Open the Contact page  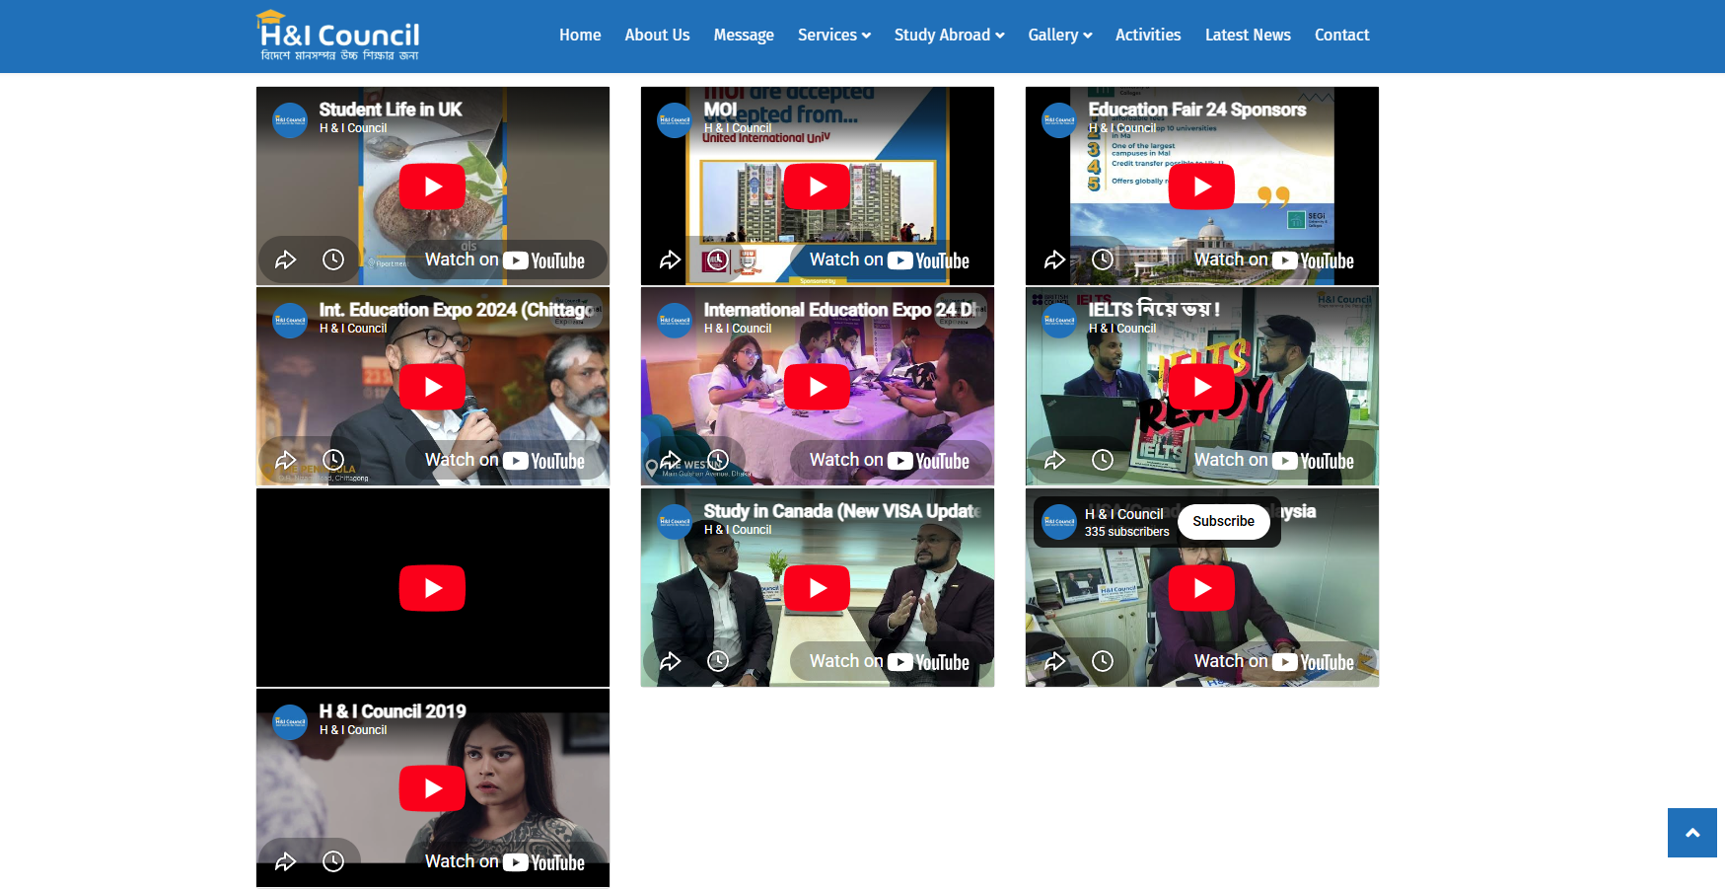1341,36
